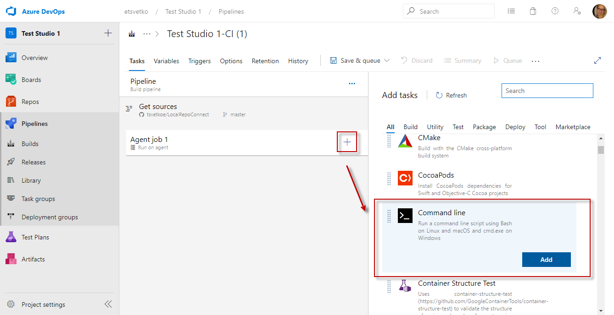Open Artifacts in the sidebar
The height and width of the screenshot is (315, 614).
[60, 259]
